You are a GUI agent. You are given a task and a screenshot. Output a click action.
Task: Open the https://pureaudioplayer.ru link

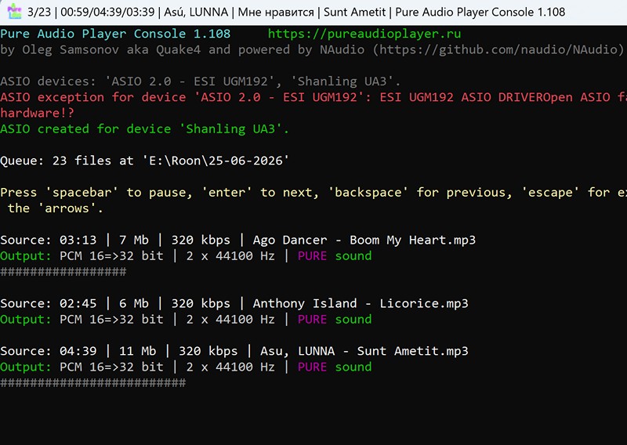364,34
